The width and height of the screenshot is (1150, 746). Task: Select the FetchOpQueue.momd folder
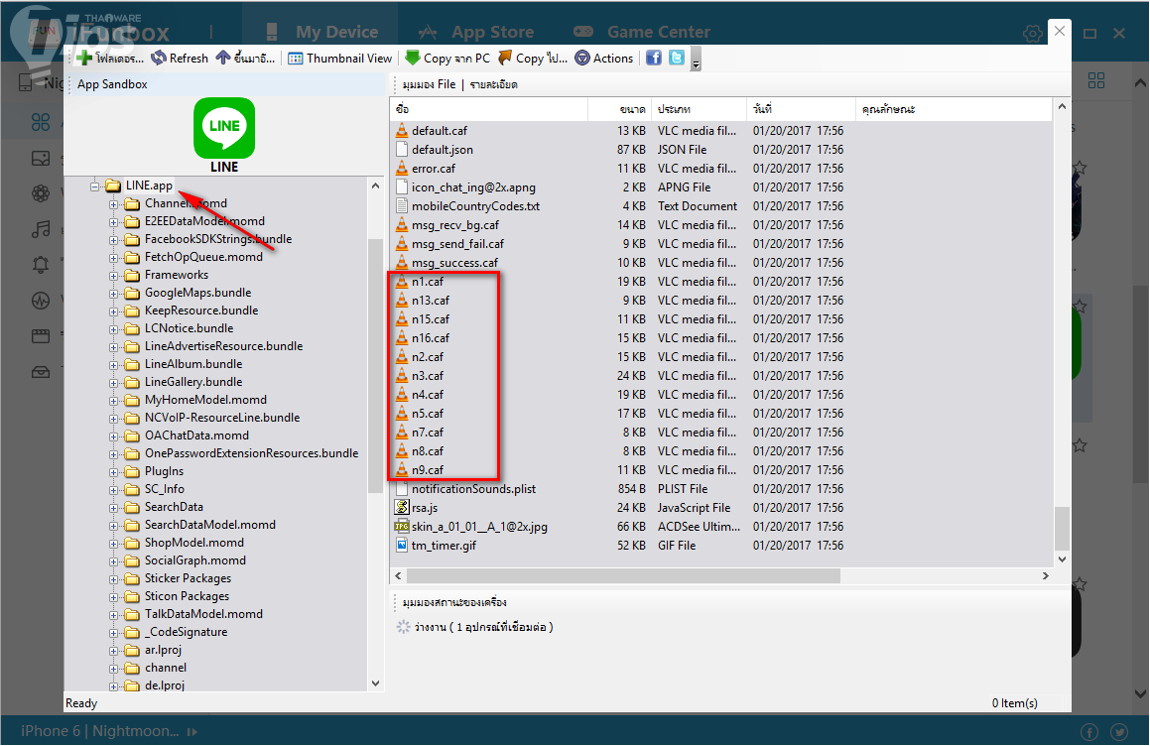pyautogui.click(x=203, y=257)
